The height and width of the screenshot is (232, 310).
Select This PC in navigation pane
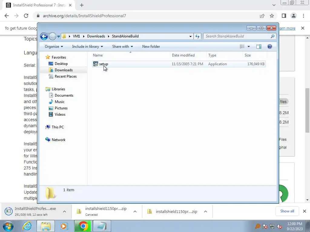tap(58, 127)
